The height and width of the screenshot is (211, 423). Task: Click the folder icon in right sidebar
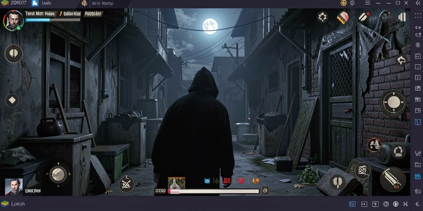coord(418,165)
